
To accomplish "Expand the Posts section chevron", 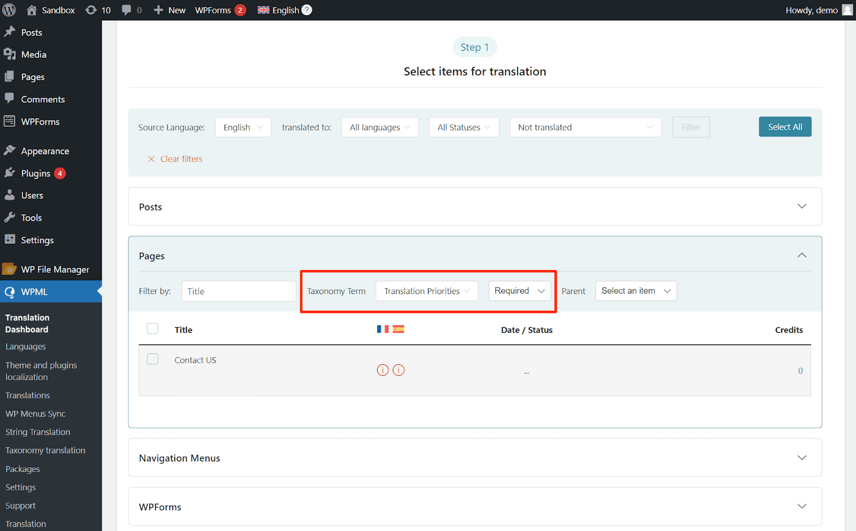I will 802,206.
